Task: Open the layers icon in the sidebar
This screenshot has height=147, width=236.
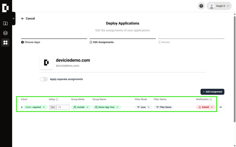Action: coord(5,33)
